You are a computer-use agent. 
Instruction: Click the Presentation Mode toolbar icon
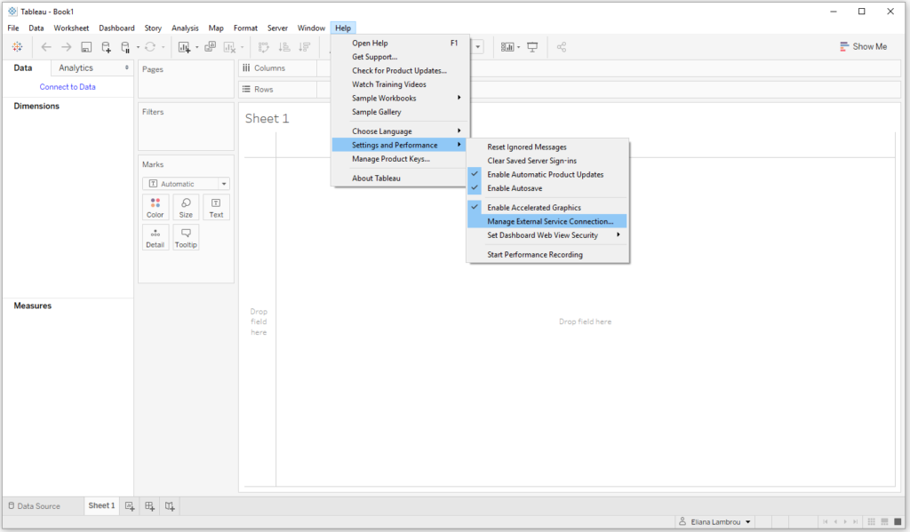click(531, 46)
